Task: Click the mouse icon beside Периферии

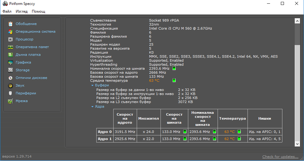Action: point(10,93)
